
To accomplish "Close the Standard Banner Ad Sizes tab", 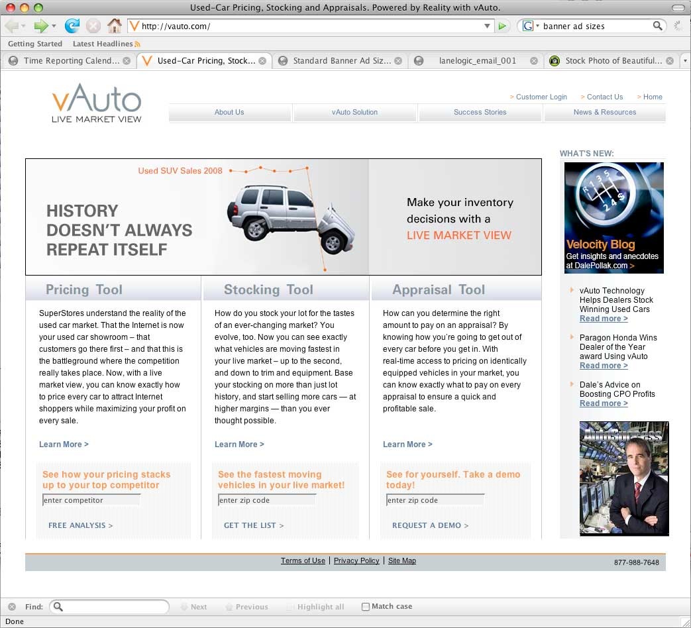I will (398, 61).
